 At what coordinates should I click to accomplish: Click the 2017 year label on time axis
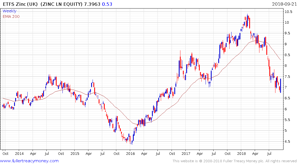click(186, 153)
